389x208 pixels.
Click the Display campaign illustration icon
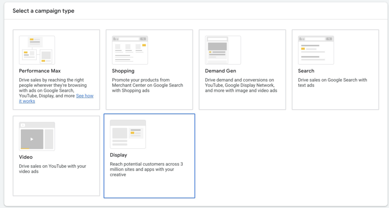pyautogui.click(x=128, y=134)
